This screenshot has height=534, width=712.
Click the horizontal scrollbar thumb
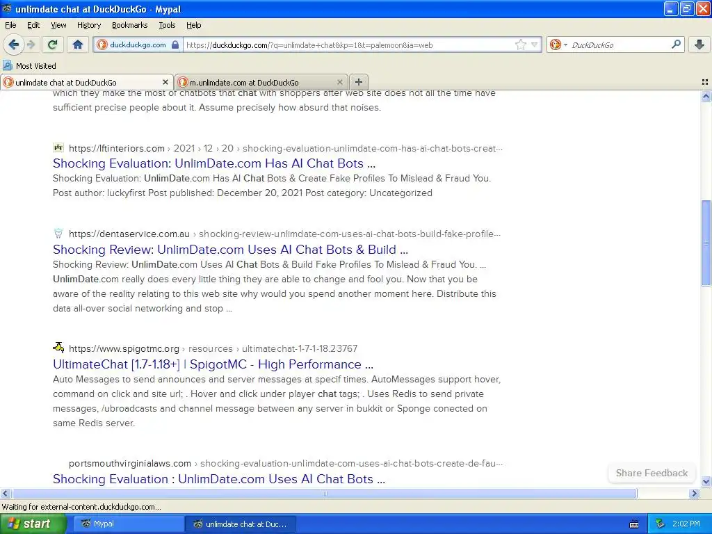click(x=324, y=493)
